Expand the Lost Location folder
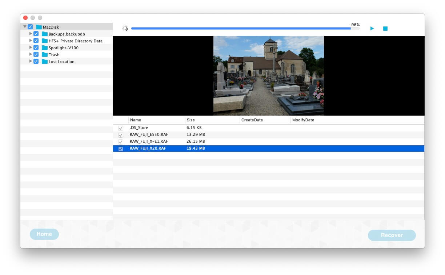 [x=31, y=61]
